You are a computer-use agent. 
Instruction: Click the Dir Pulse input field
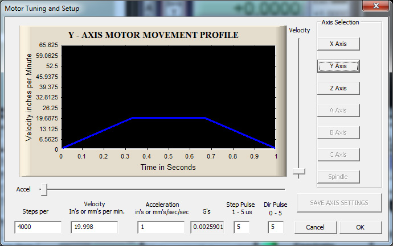pos(276,227)
